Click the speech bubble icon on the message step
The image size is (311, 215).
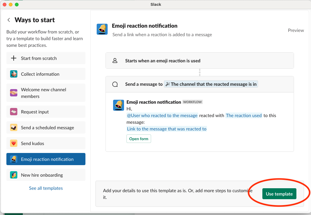tap(115, 84)
